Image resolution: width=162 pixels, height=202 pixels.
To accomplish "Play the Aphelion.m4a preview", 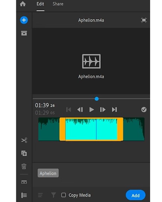I will [x=91, y=110].
